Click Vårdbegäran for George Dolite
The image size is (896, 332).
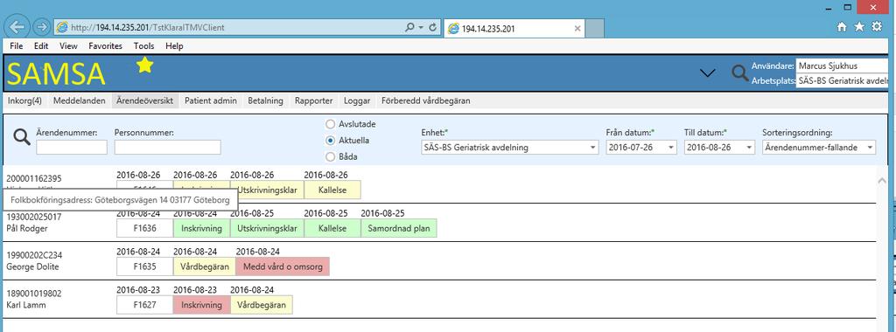(205, 266)
